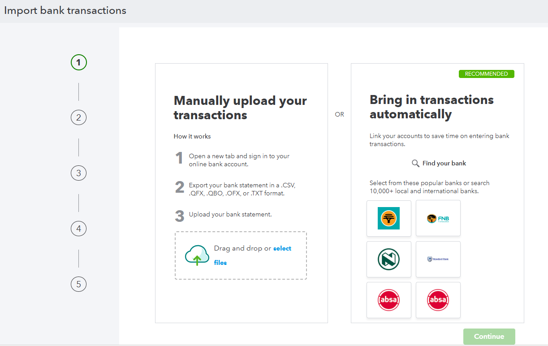This screenshot has width=548, height=346.
Task: Select the Standard Bank tile
Action: click(x=438, y=259)
